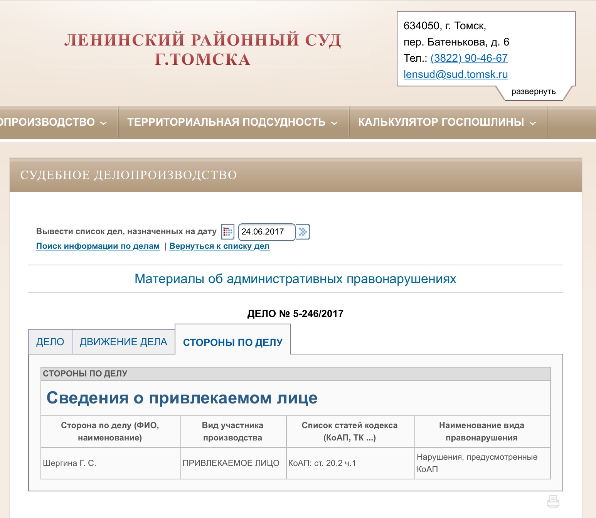This screenshot has height=518, width=596.
Task: Click Сведения о привлекаемом лице heading
Action: pyautogui.click(x=182, y=398)
